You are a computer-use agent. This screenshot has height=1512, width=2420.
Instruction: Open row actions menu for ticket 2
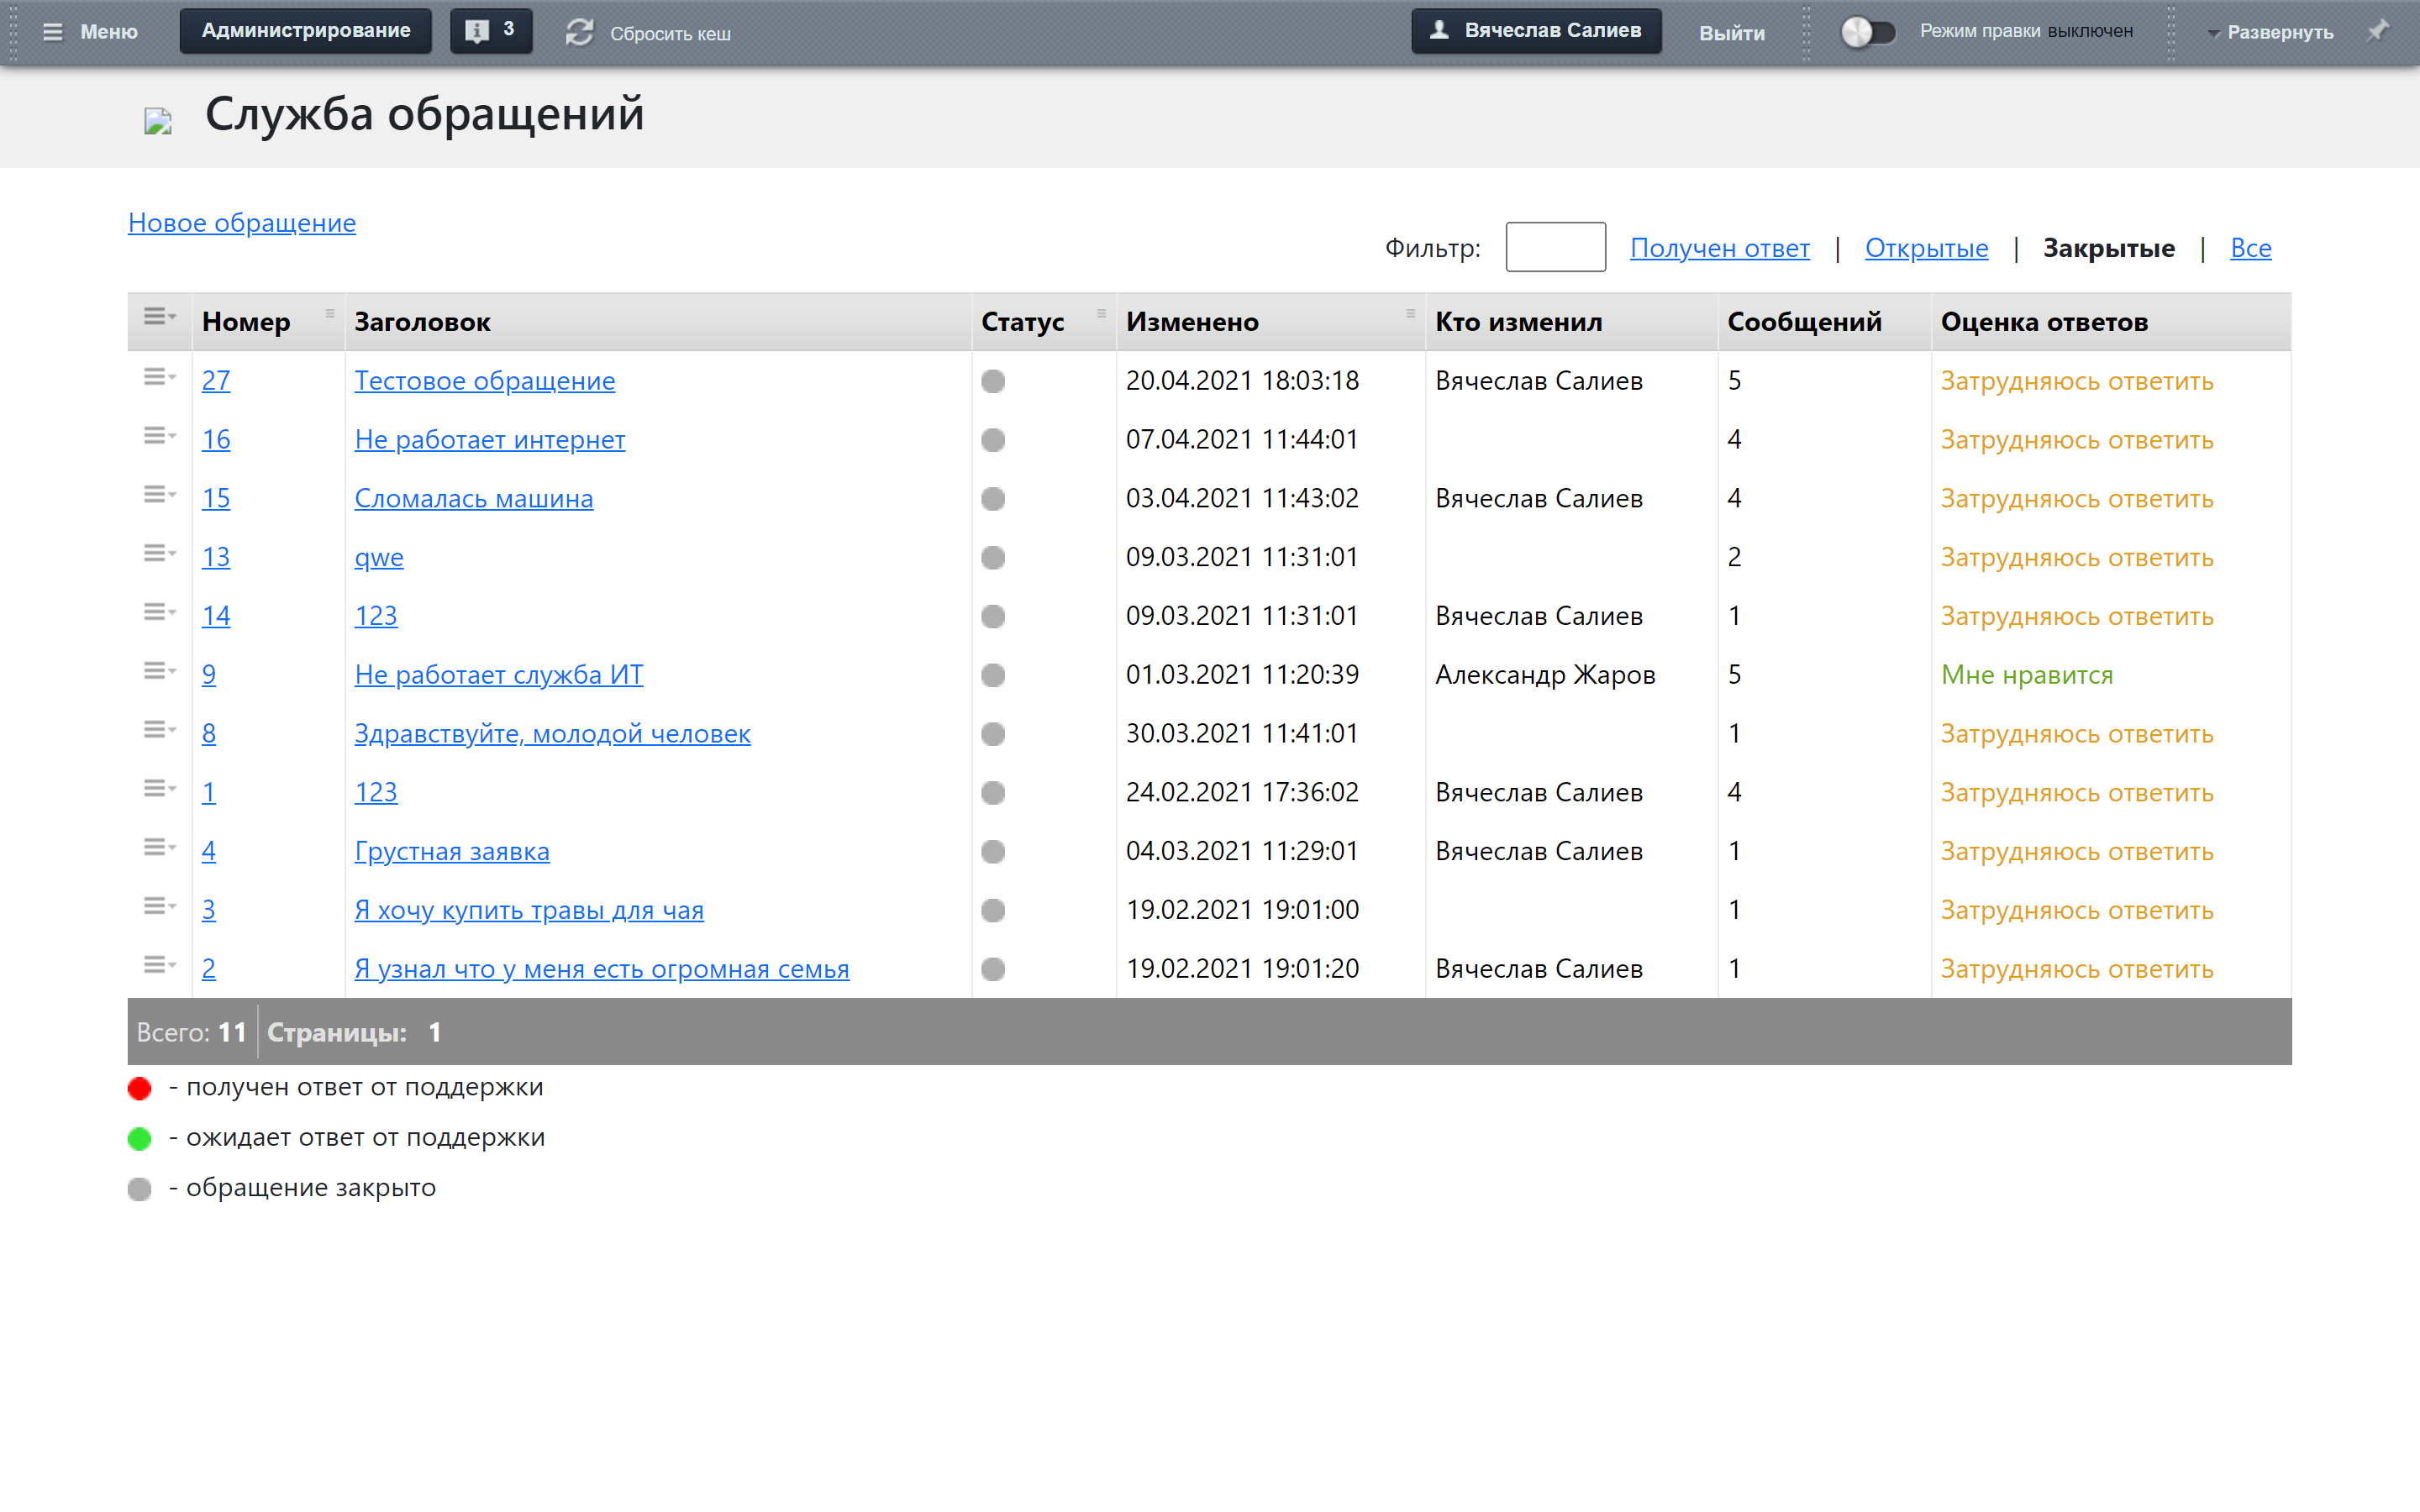[159, 965]
